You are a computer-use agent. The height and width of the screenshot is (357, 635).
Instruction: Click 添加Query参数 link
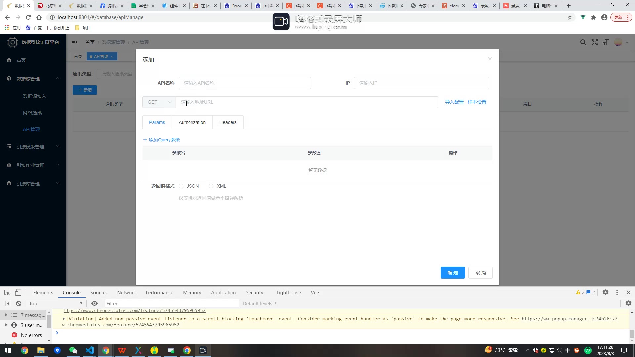pyautogui.click(x=161, y=140)
